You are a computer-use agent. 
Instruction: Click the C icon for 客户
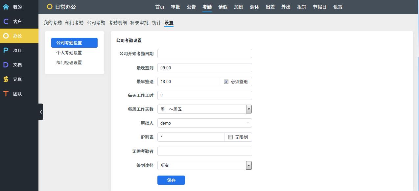tap(6, 21)
